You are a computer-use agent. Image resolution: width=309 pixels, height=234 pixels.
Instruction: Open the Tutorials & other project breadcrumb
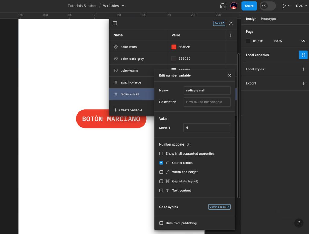[x=82, y=5]
